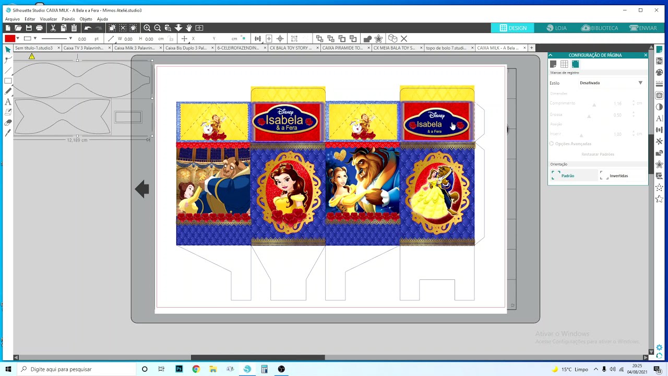
Task: Print using the printer icon
Action: click(39, 28)
